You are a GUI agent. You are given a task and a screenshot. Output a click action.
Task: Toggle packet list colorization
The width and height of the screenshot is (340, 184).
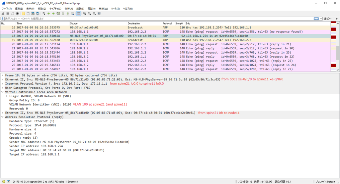point(79,14)
